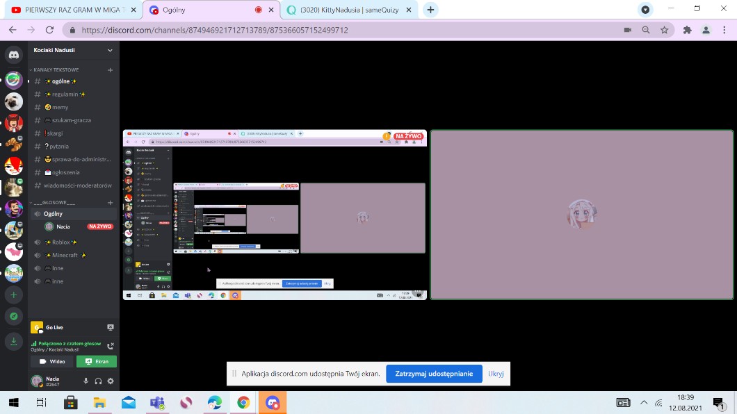Collapse the GŁOSOWE voice category
Screen dimensions: 737x414
(x=56, y=202)
